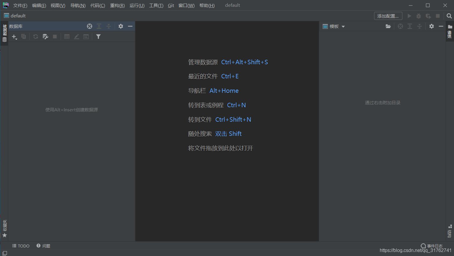Screen dimensions: 454x256
Task: Click the filter funnel icon in database toolbar
Action: pyautogui.click(x=98, y=37)
